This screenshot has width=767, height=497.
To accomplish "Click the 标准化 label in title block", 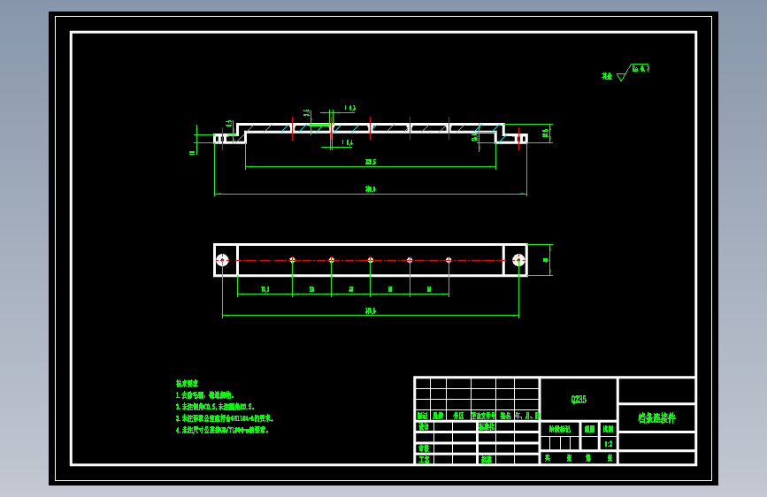I will (x=487, y=426).
